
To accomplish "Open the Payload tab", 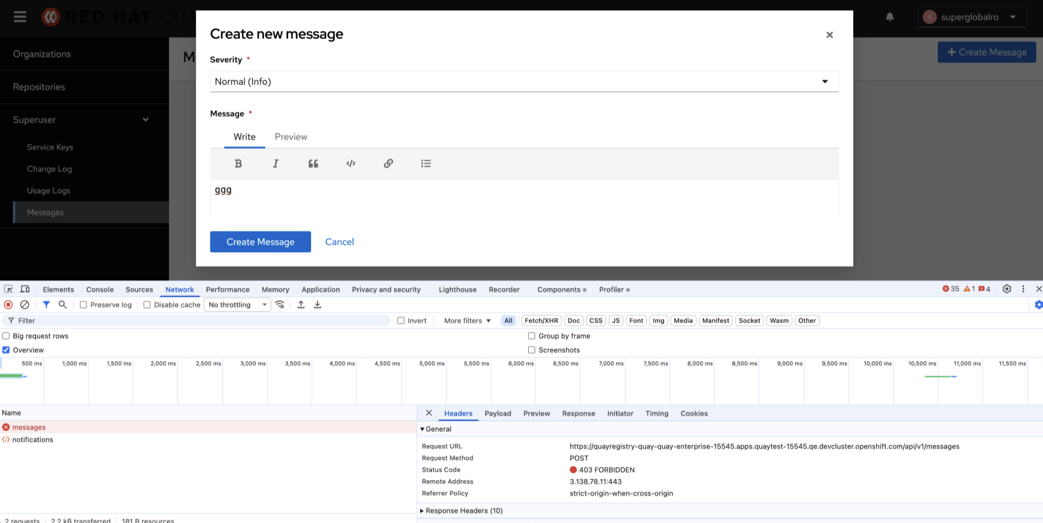I will click(497, 413).
